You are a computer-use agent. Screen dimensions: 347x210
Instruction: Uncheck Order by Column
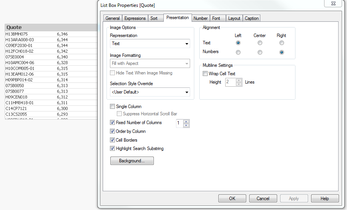(x=112, y=131)
